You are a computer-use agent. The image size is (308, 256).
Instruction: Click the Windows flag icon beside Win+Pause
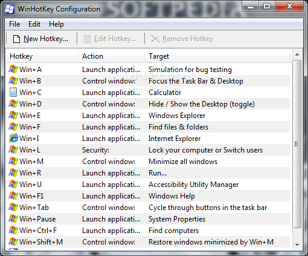click(x=13, y=219)
